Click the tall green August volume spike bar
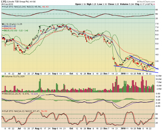The image size is (162, 130). tap(40, 86)
